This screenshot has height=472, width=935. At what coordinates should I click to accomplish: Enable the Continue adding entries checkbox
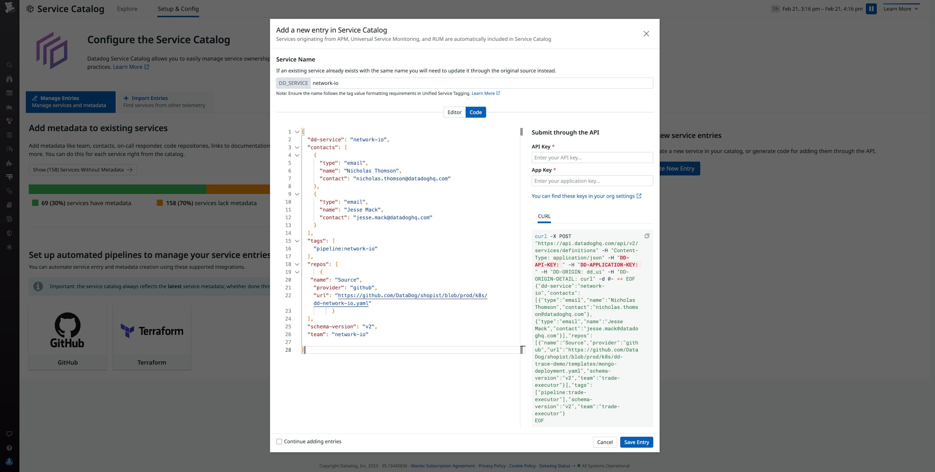tap(279, 441)
